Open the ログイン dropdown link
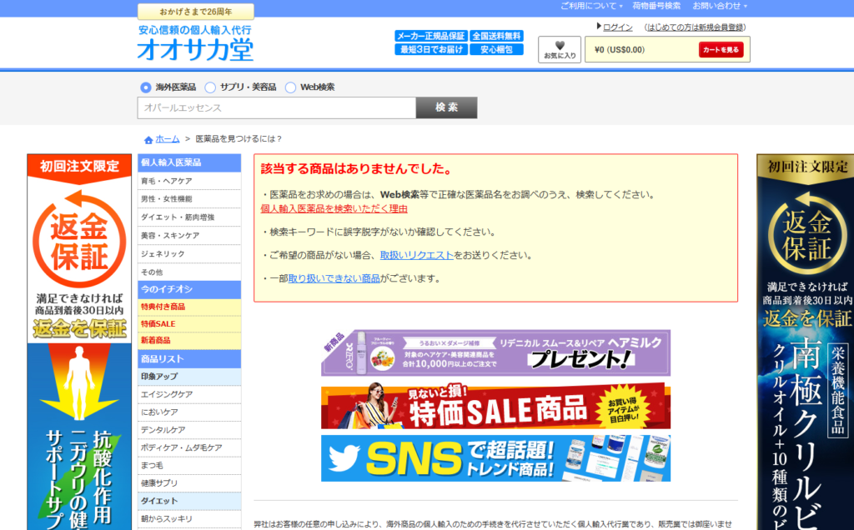The height and width of the screenshot is (530, 854). pos(616,27)
